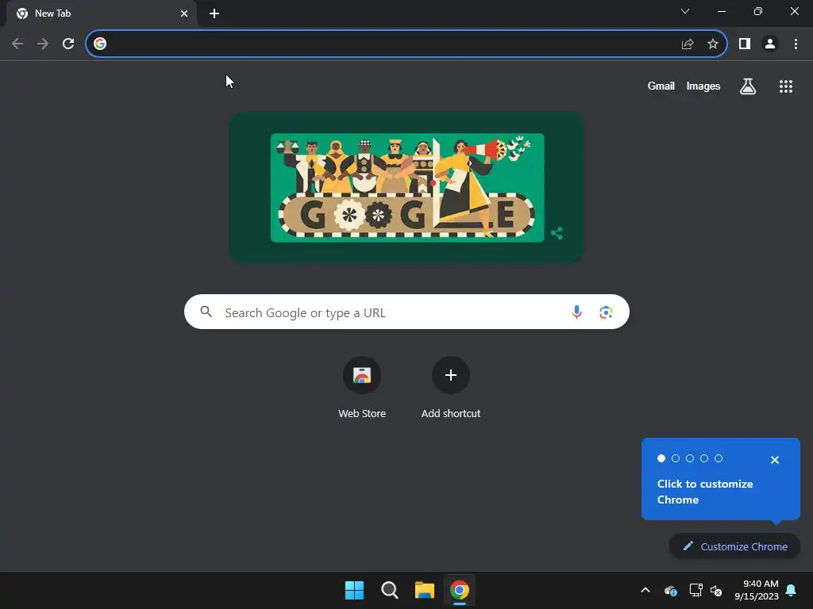Bookmark this tab with the star icon
Viewport: 813px width, 609px height.
pos(713,44)
